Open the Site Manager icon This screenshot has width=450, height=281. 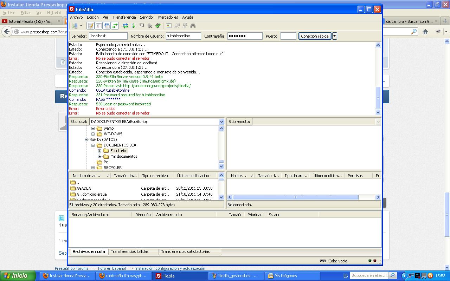[75, 26]
